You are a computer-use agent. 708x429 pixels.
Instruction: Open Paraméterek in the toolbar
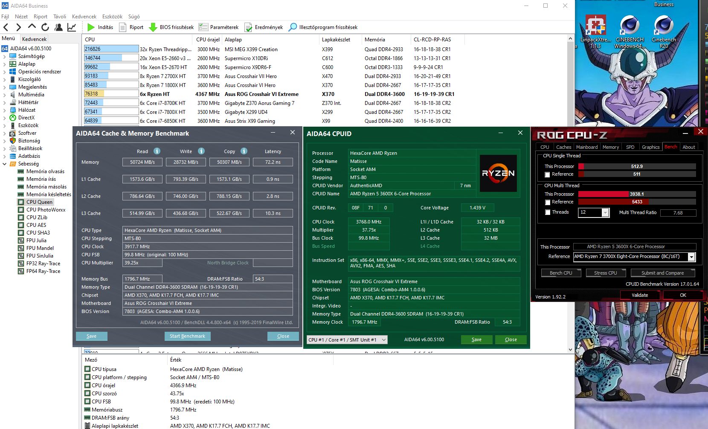click(x=219, y=27)
